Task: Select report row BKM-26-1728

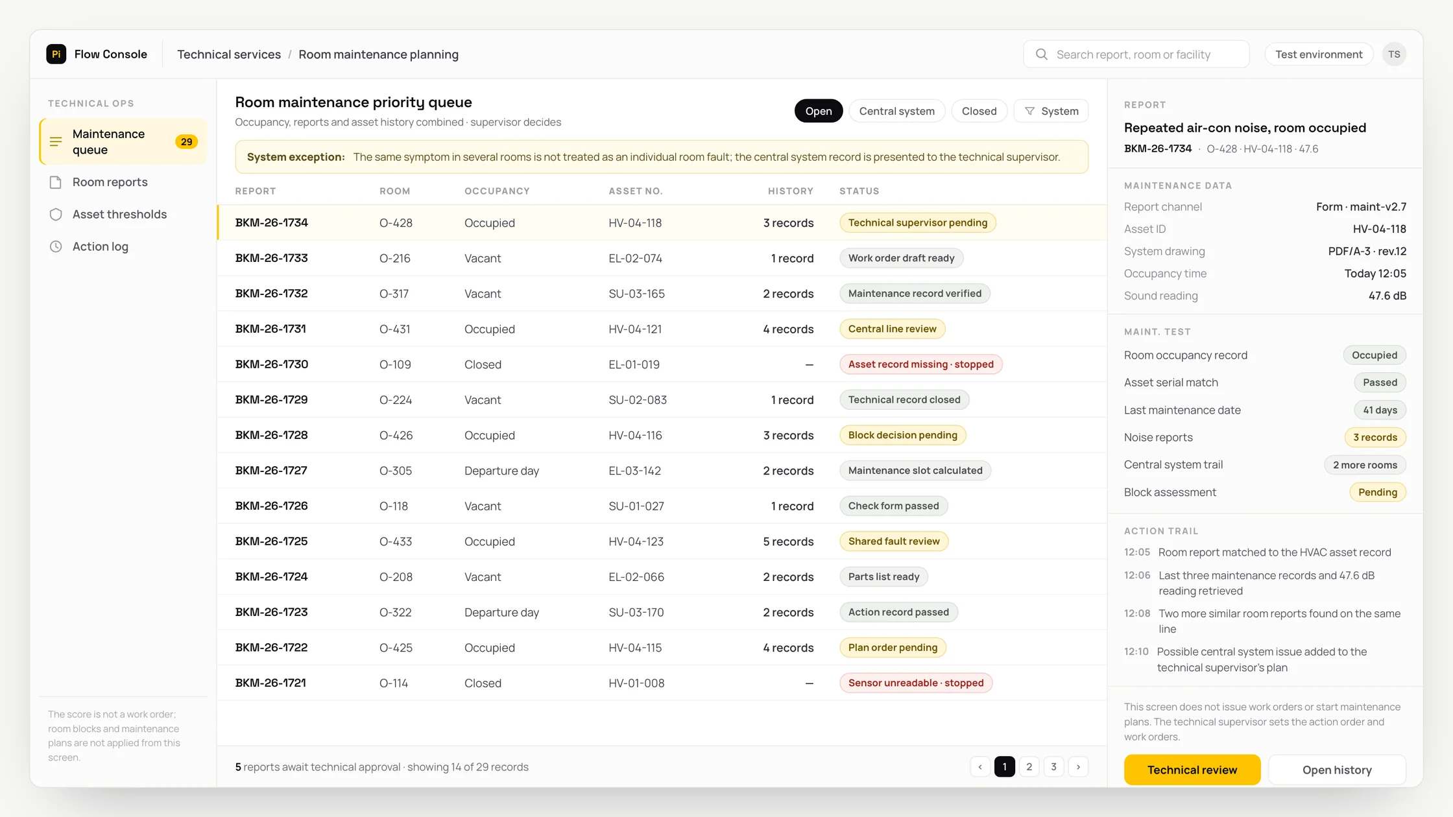Action: click(662, 435)
